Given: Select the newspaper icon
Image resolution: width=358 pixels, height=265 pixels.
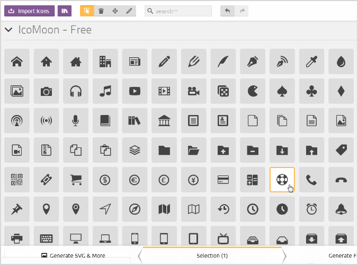Looking at the screenshot, I should point(135,61).
